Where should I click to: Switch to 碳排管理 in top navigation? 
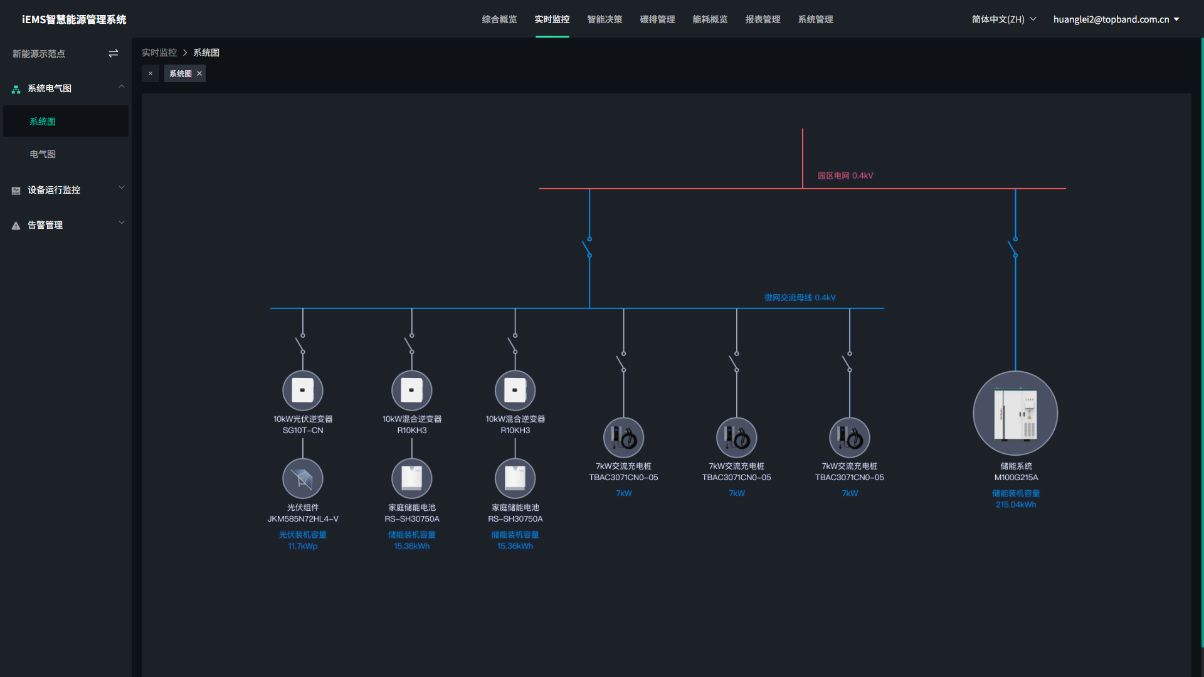pos(657,19)
